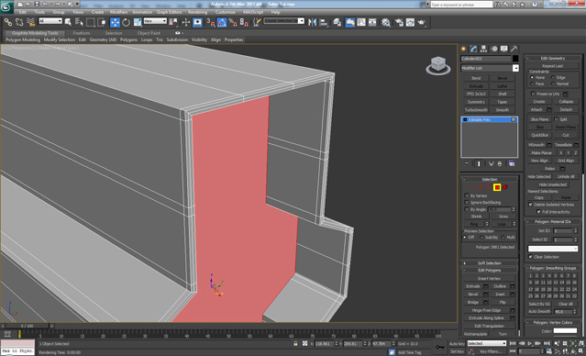
Task: Collapse the Edit Geometry rollout
Action: [x=553, y=59]
